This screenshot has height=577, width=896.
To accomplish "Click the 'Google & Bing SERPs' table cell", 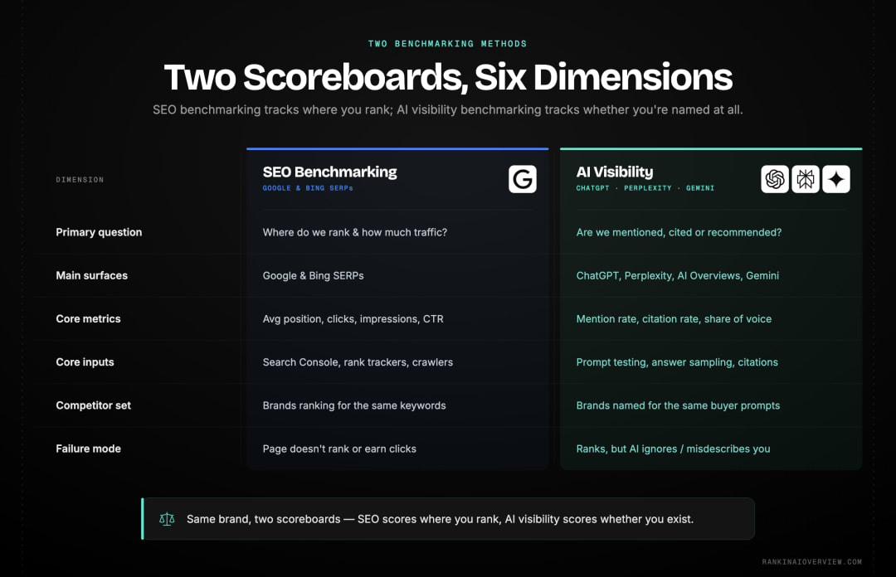I will click(x=313, y=275).
